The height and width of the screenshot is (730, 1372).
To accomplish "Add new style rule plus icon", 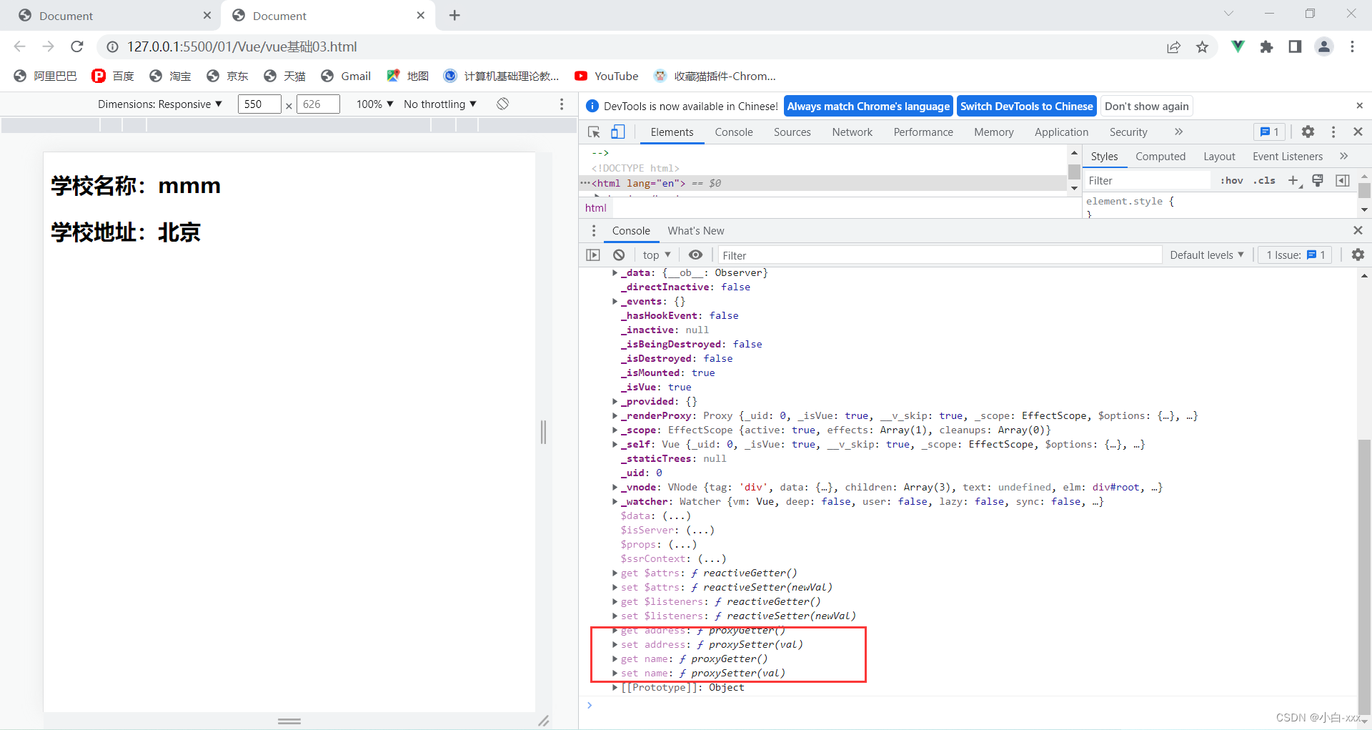I will pos(1294,180).
